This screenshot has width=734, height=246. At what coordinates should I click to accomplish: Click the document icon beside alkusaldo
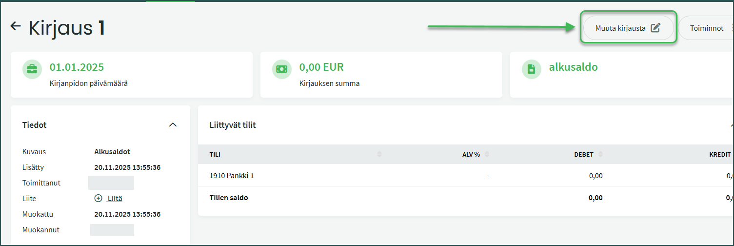coord(532,69)
